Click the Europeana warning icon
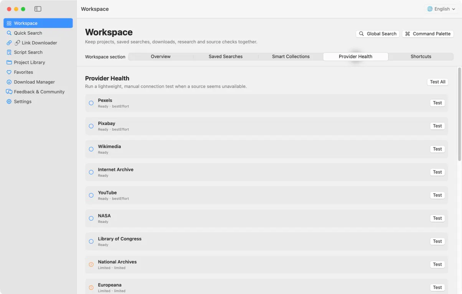Image resolution: width=462 pixels, height=294 pixels. (91, 287)
